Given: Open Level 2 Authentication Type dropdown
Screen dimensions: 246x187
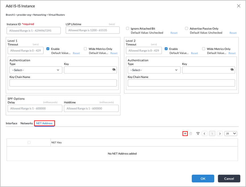Looking at the screenshot, I should [154, 70].
